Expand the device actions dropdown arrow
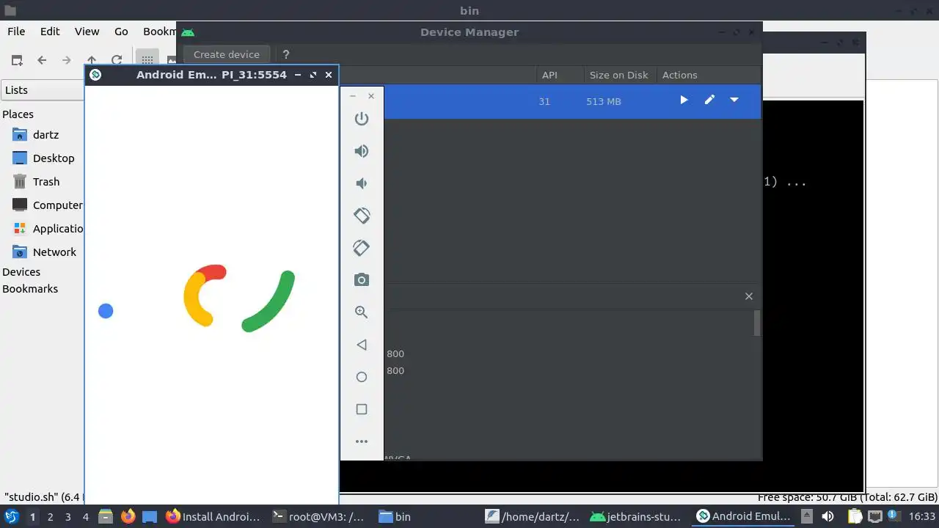 pyautogui.click(x=734, y=100)
